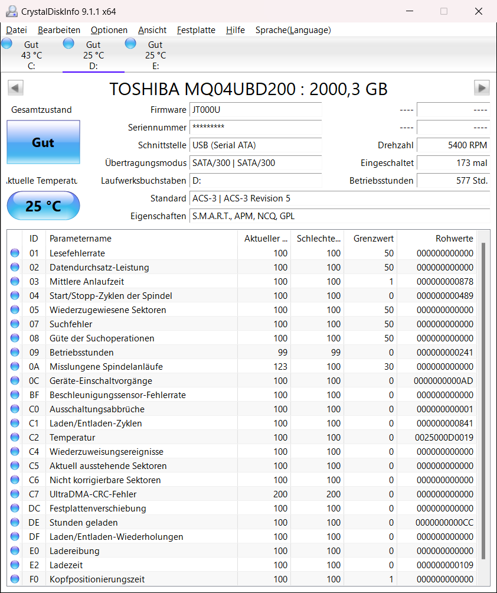Open the Ansicht menu
The image size is (497, 593).
[x=152, y=30]
